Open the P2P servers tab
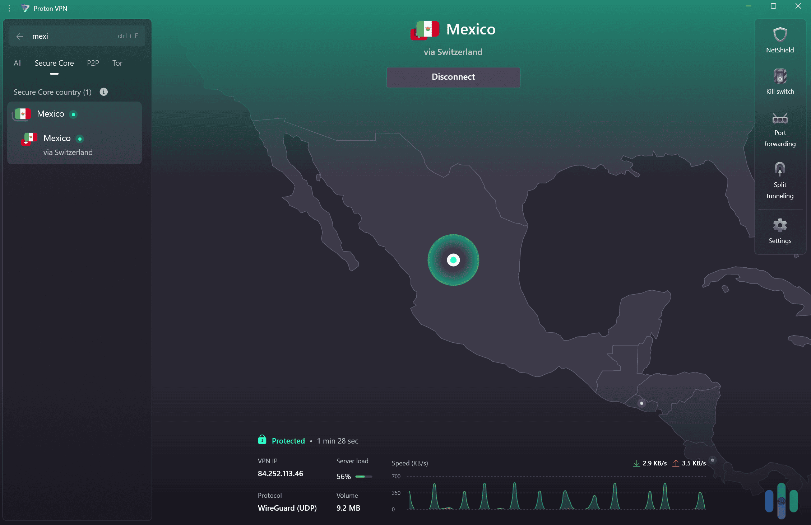811x525 pixels. tap(93, 63)
